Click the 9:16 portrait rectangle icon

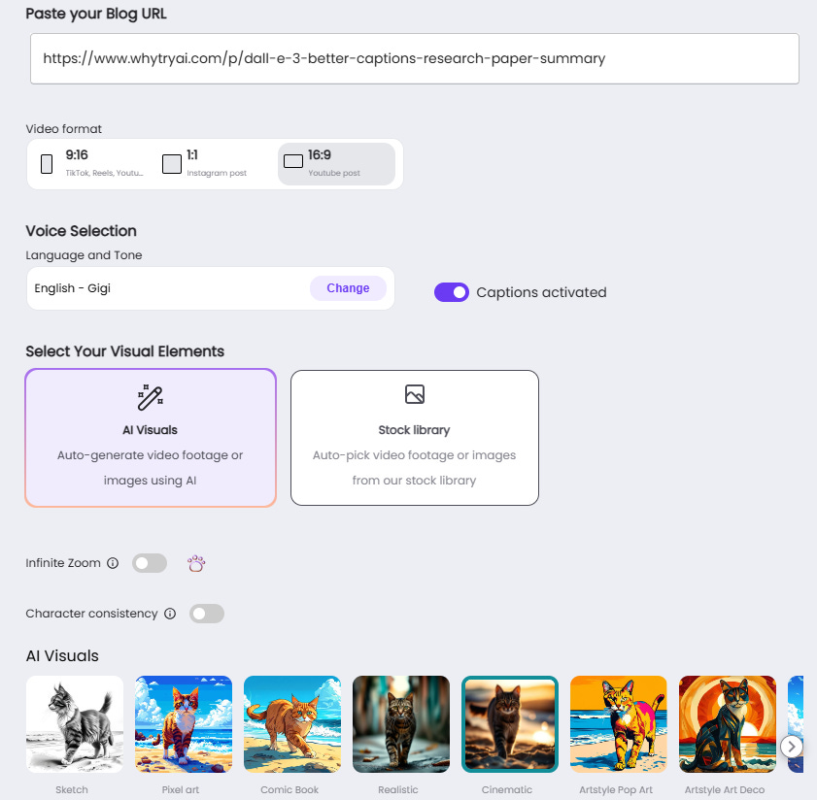47,164
